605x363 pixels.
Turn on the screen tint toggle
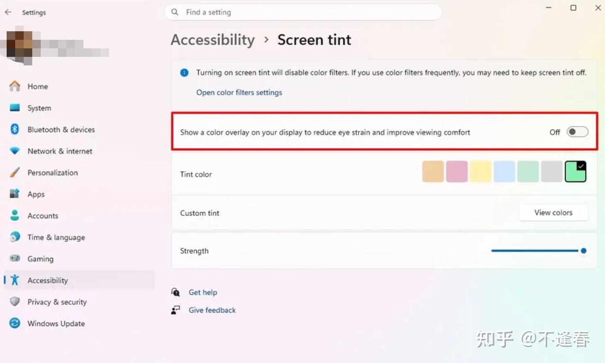(577, 132)
